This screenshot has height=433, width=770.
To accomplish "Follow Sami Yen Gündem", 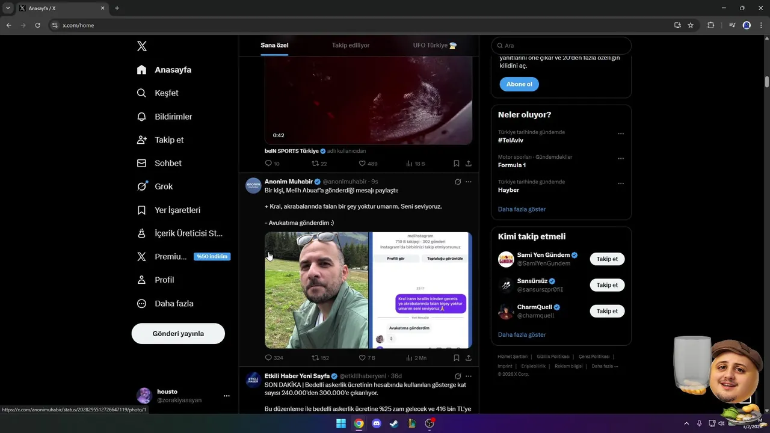I will pyautogui.click(x=607, y=259).
